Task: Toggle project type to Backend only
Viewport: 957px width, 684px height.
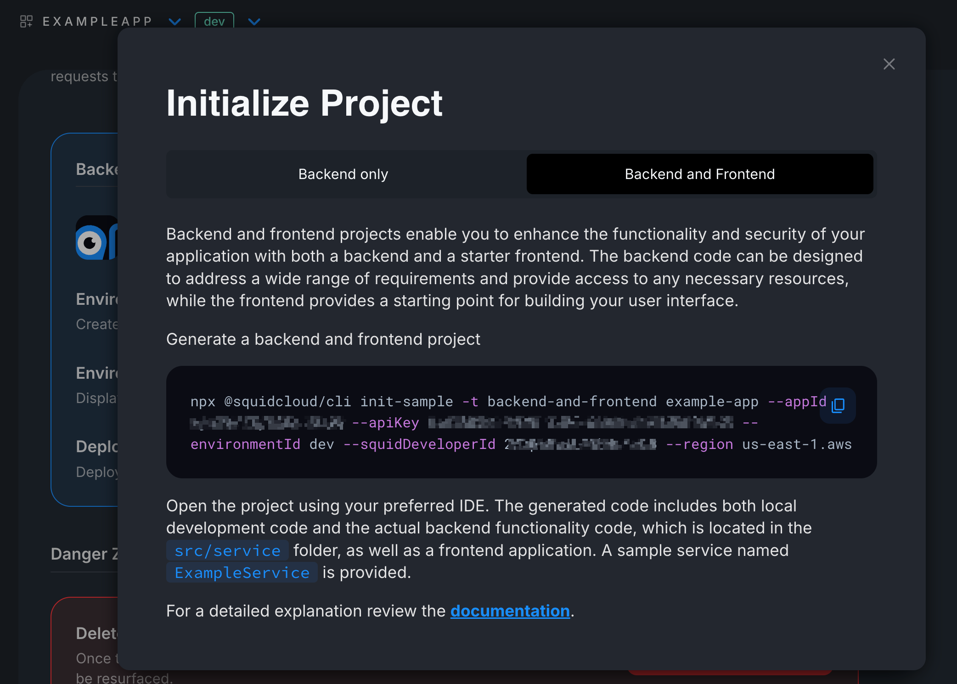Action: (x=343, y=174)
